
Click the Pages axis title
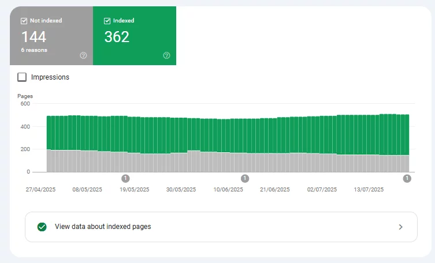[x=25, y=96]
